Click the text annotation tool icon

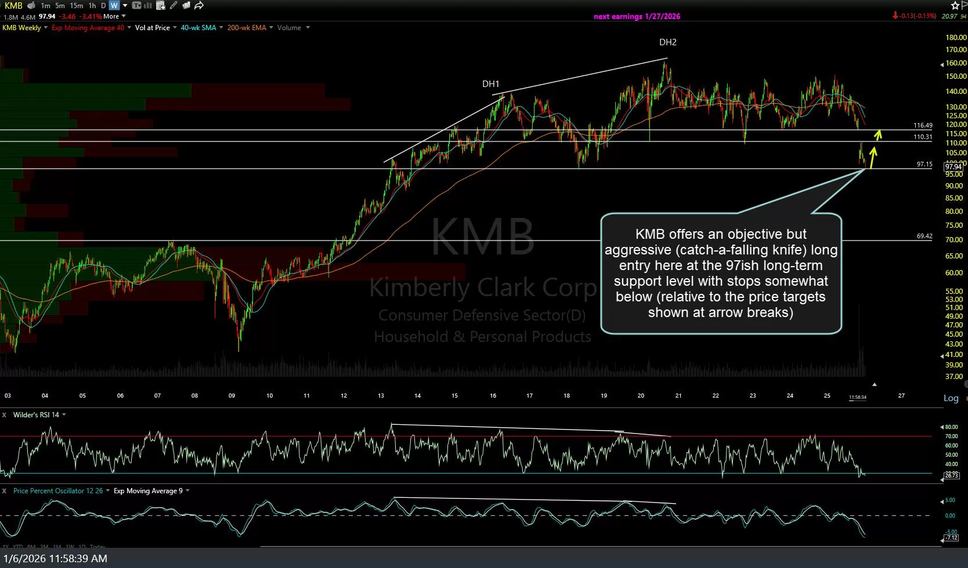(136, 6)
